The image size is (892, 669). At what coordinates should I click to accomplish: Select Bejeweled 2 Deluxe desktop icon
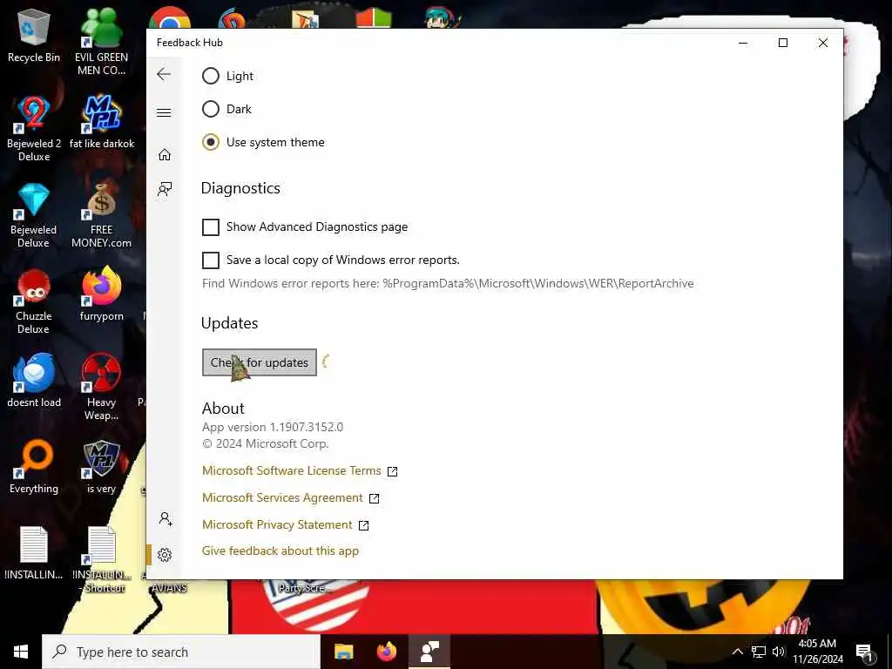[34, 129]
